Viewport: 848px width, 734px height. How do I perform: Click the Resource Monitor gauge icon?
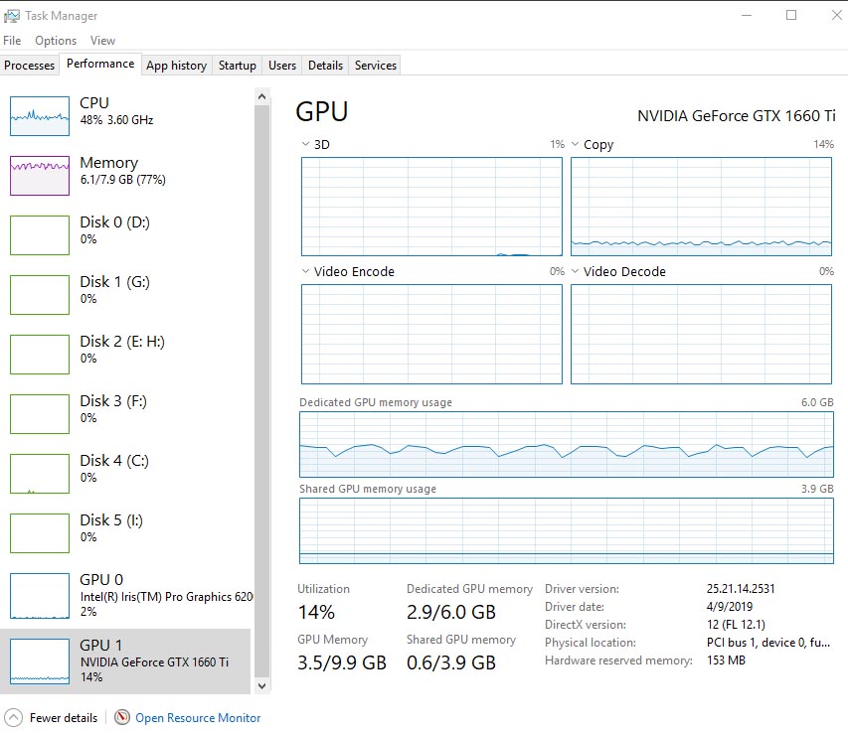122,717
